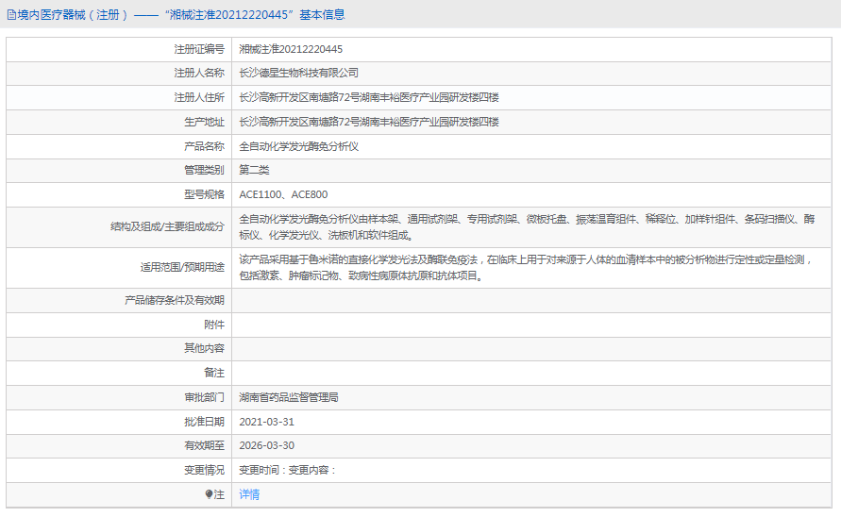The width and height of the screenshot is (841, 517).
Task: Select the 第二类 management class value
Action: 254,170
